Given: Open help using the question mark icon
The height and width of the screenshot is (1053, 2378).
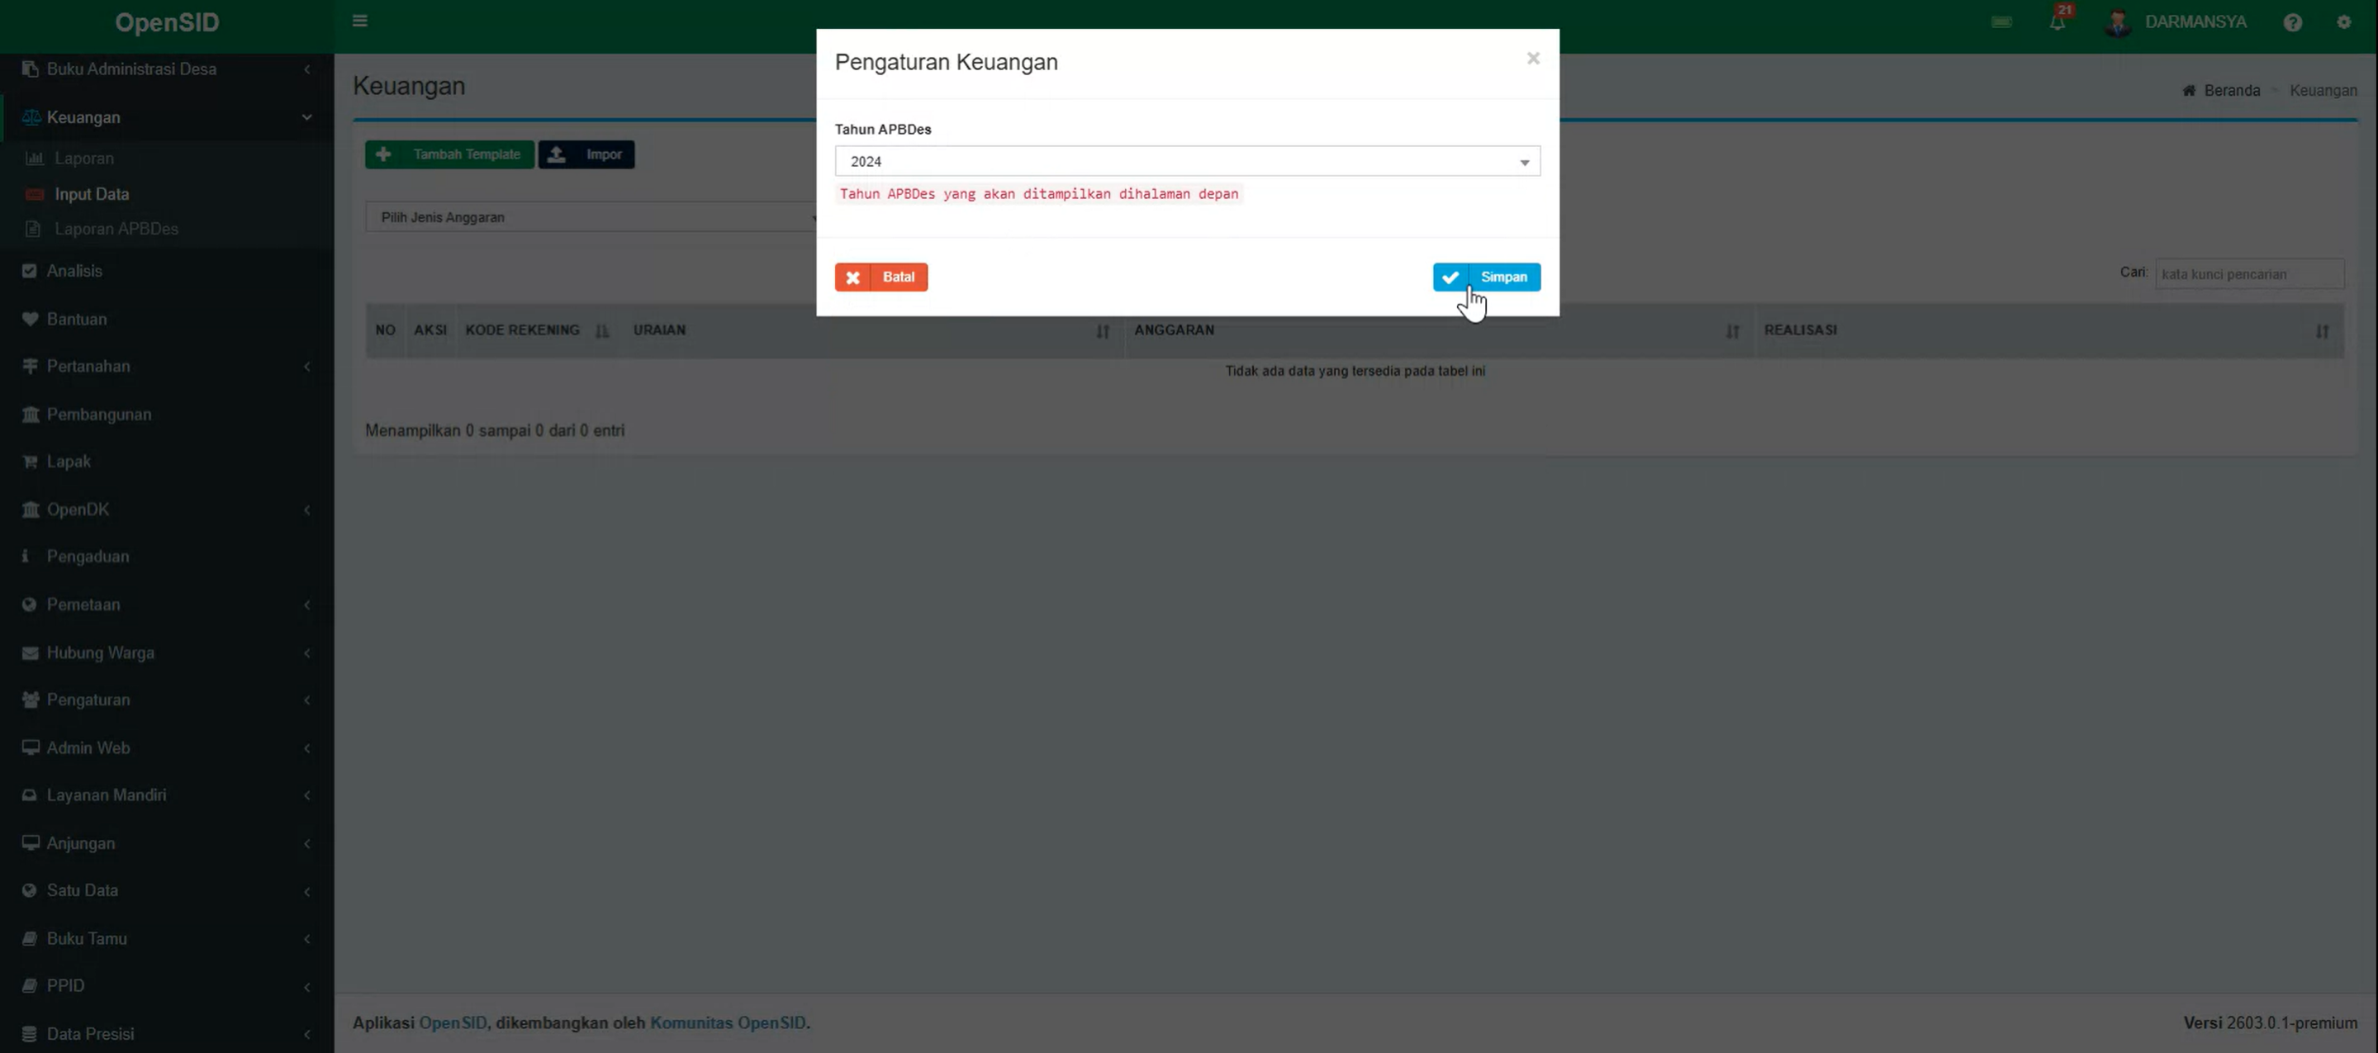Looking at the screenshot, I should click(2294, 21).
